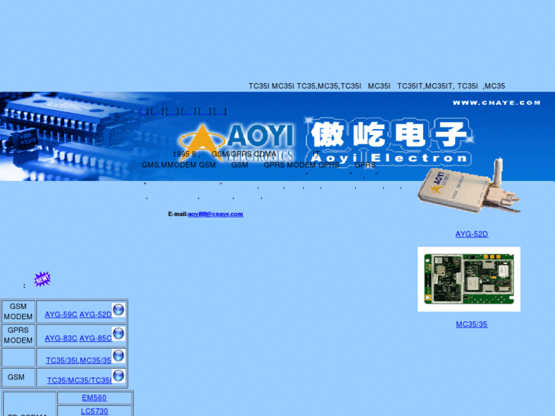Click the MC35 circuit board image

[x=469, y=279]
